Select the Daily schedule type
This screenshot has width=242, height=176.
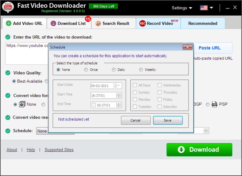click(x=114, y=70)
